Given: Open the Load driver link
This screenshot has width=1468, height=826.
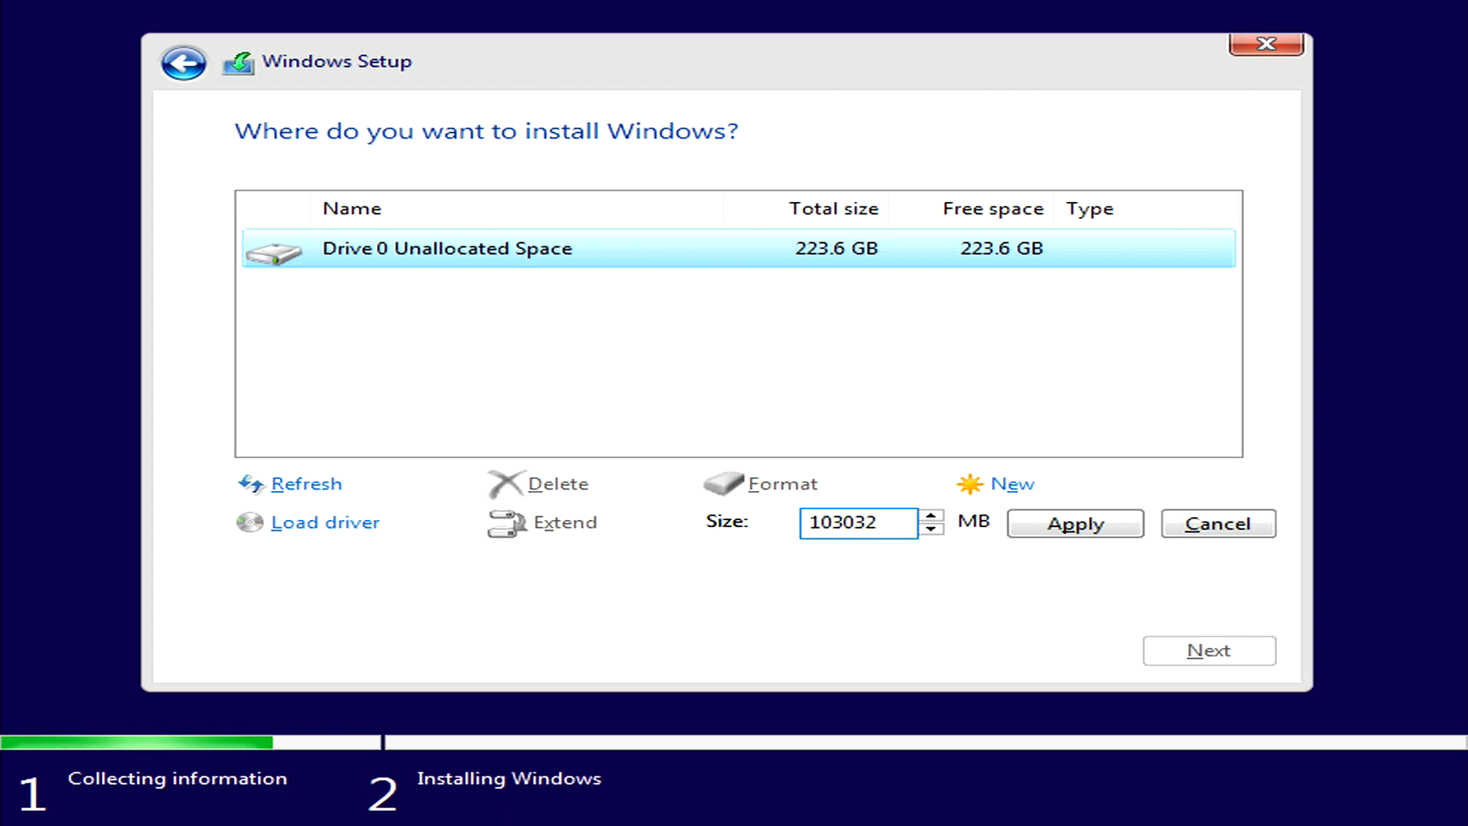Looking at the screenshot, I should pos(325,522).
